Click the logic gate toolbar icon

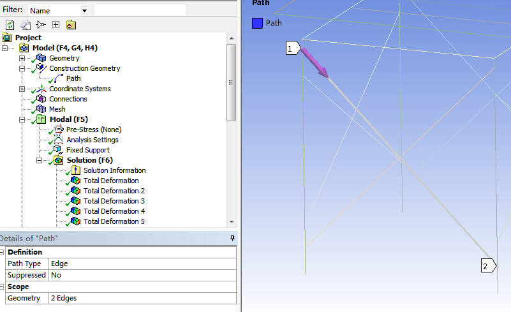[x=41, y=25]
